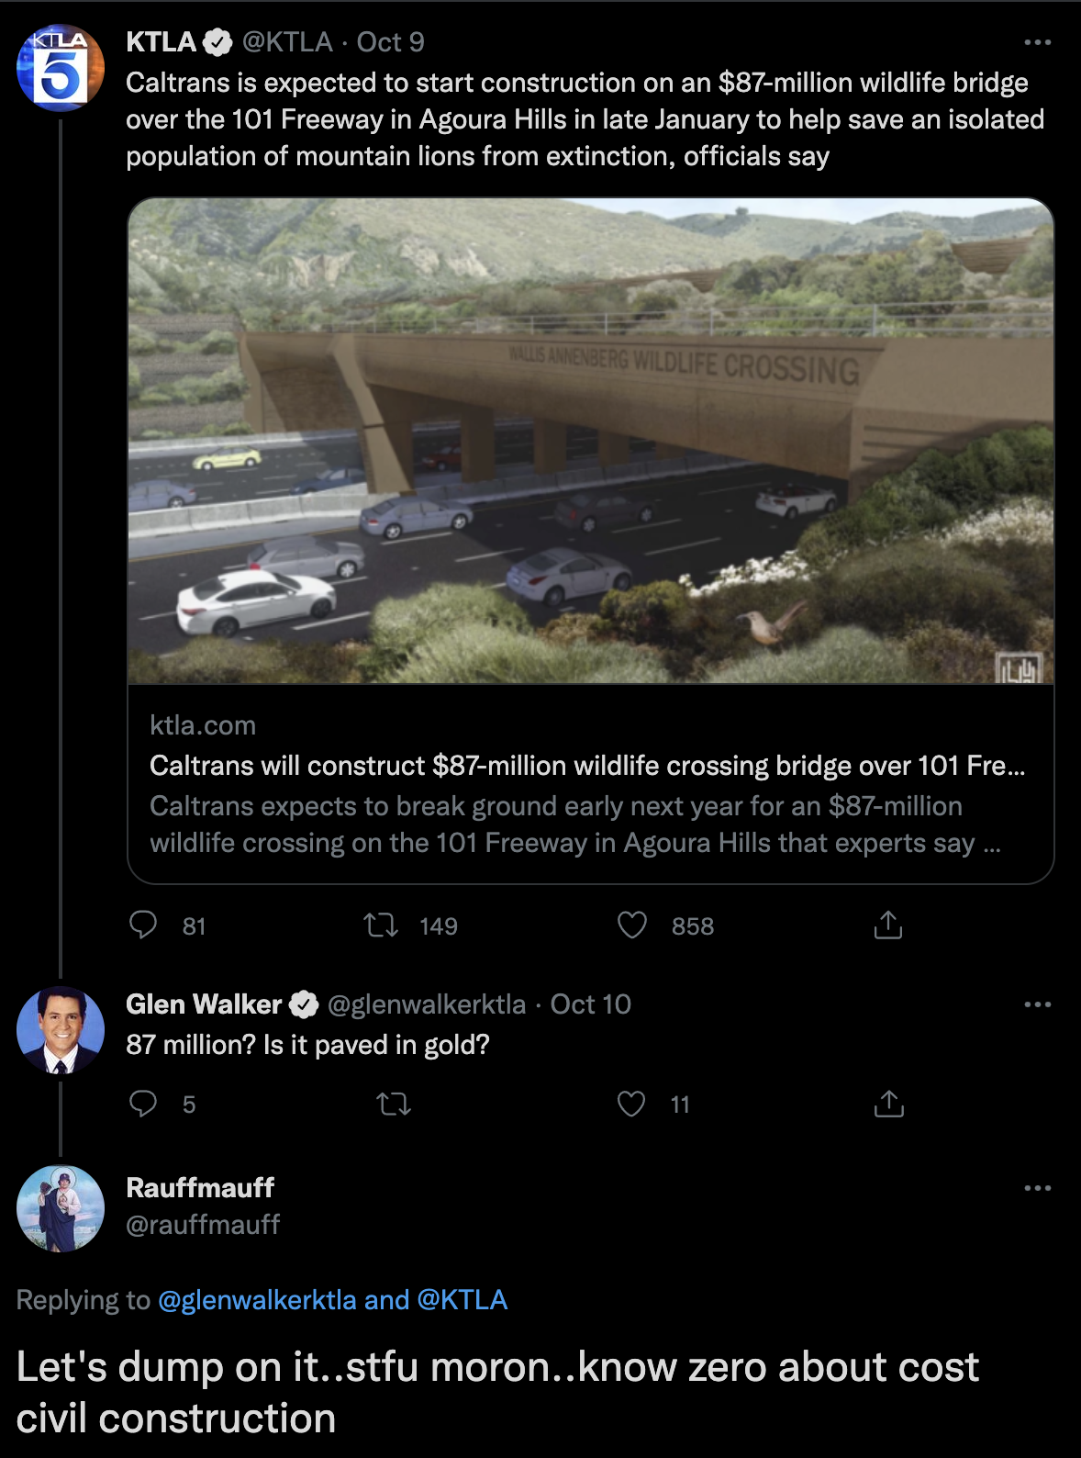
Task: Reply to the KTLA tweet
Action: (x=143, y=925)
